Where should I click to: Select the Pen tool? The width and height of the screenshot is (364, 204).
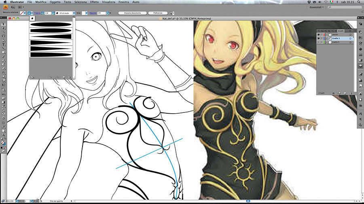(3, 40)
